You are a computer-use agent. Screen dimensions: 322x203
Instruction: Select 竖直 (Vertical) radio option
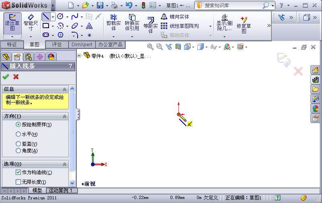tap(18, 144)
